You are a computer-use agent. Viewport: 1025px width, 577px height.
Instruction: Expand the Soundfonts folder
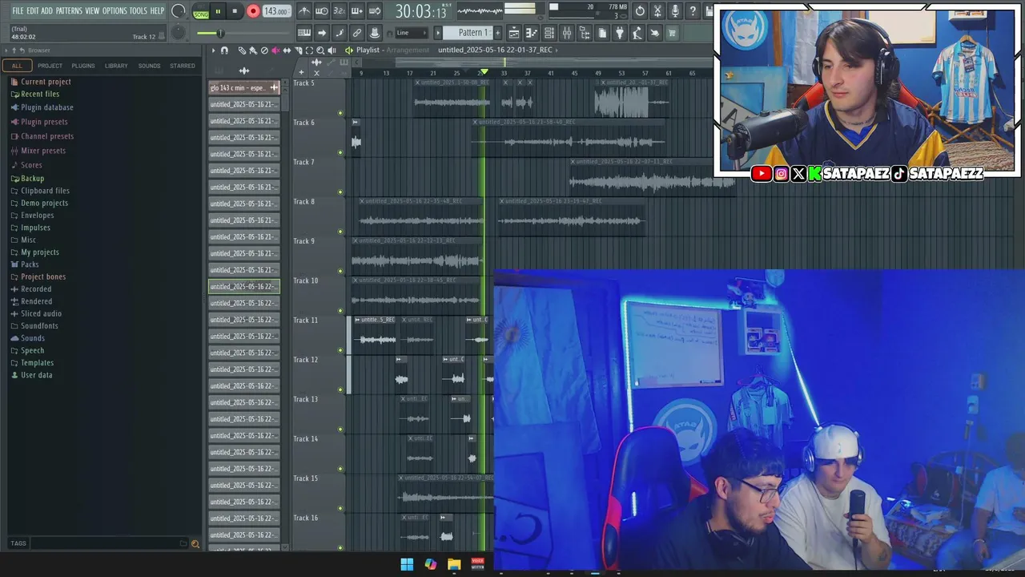(39, 326)
